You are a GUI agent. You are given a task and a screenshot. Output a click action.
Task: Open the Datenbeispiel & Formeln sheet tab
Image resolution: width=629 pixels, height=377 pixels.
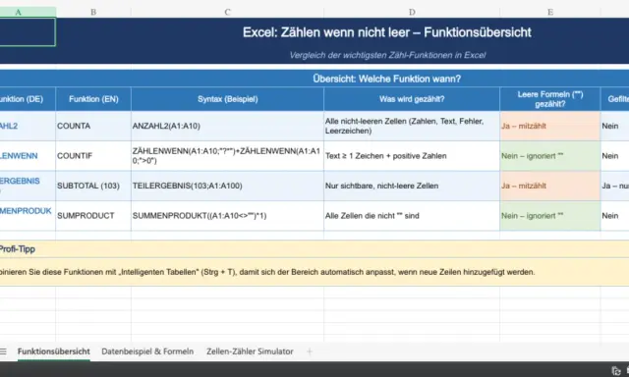(x=147, y=351)
